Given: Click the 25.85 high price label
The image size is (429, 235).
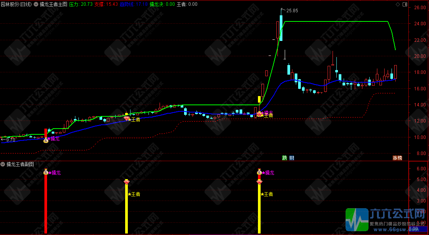Looking at the screenshot, I should (292, 10).
